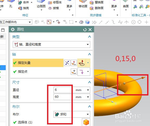Image resolution: width=150 pixels, height=126 pixels.
Task: Open the 轴、直径和高度 type dropdown
Action: click(51, 45)
